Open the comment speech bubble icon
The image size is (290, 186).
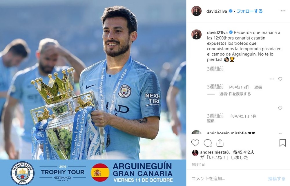208,143
